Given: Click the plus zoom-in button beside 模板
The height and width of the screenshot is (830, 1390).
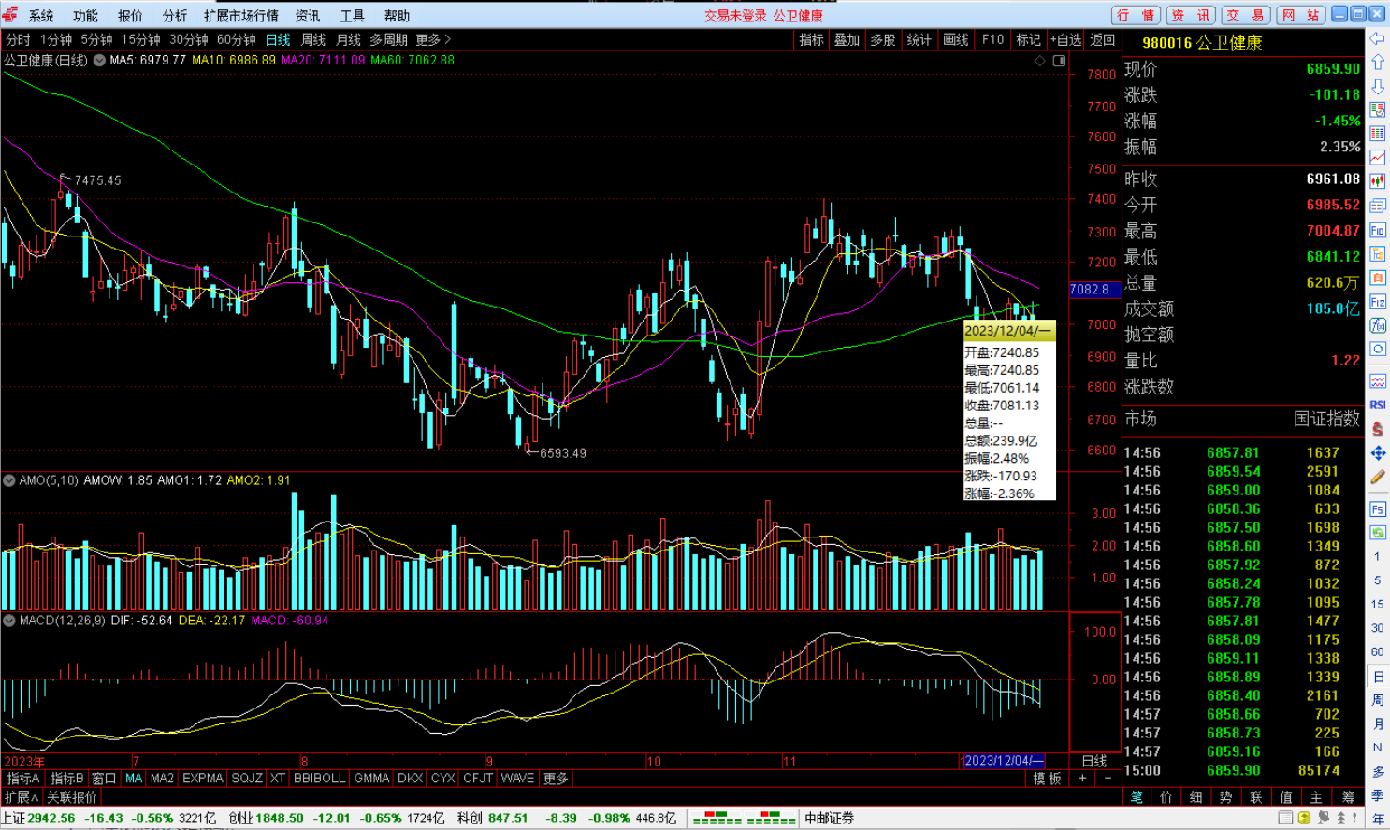Looking at the screenshot, I should (1083, 779).
